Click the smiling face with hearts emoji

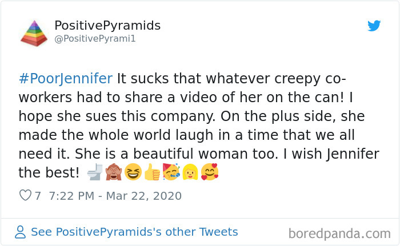[209, 172]
